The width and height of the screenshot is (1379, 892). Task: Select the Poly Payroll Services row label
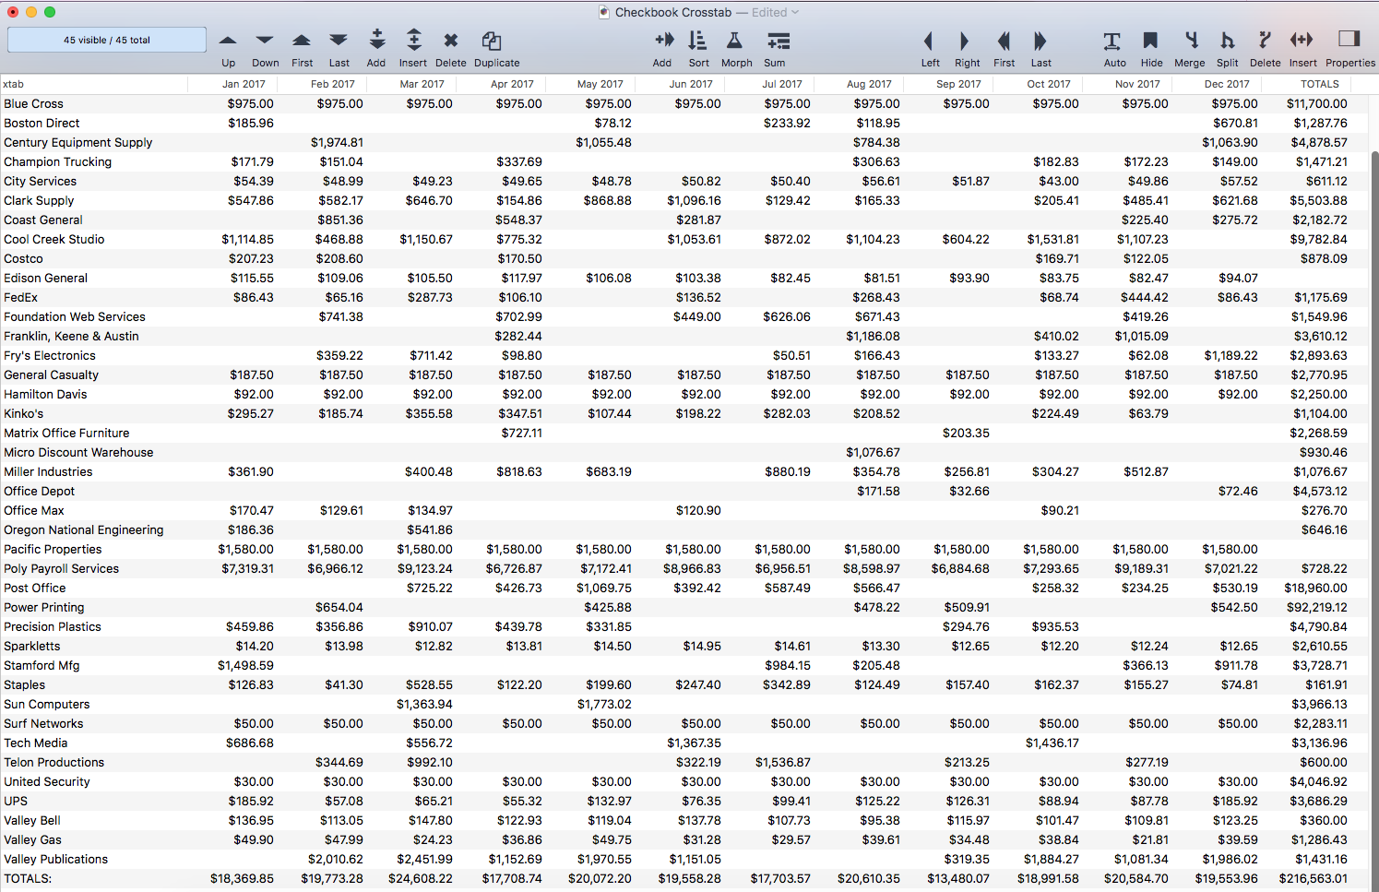(x=61, y=568)
